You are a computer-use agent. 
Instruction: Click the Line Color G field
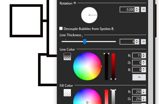pos(137,63)
